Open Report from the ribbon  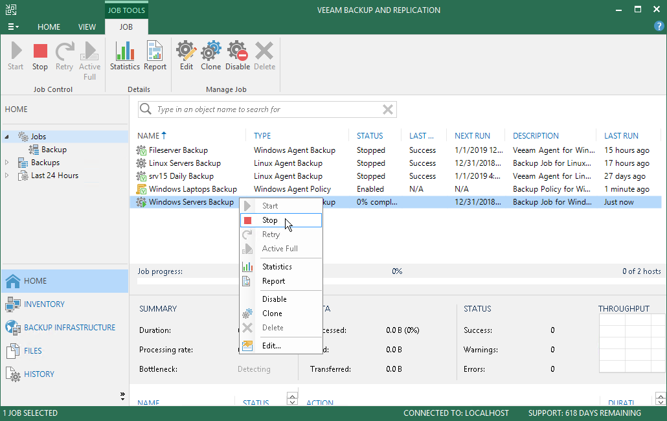155,56
